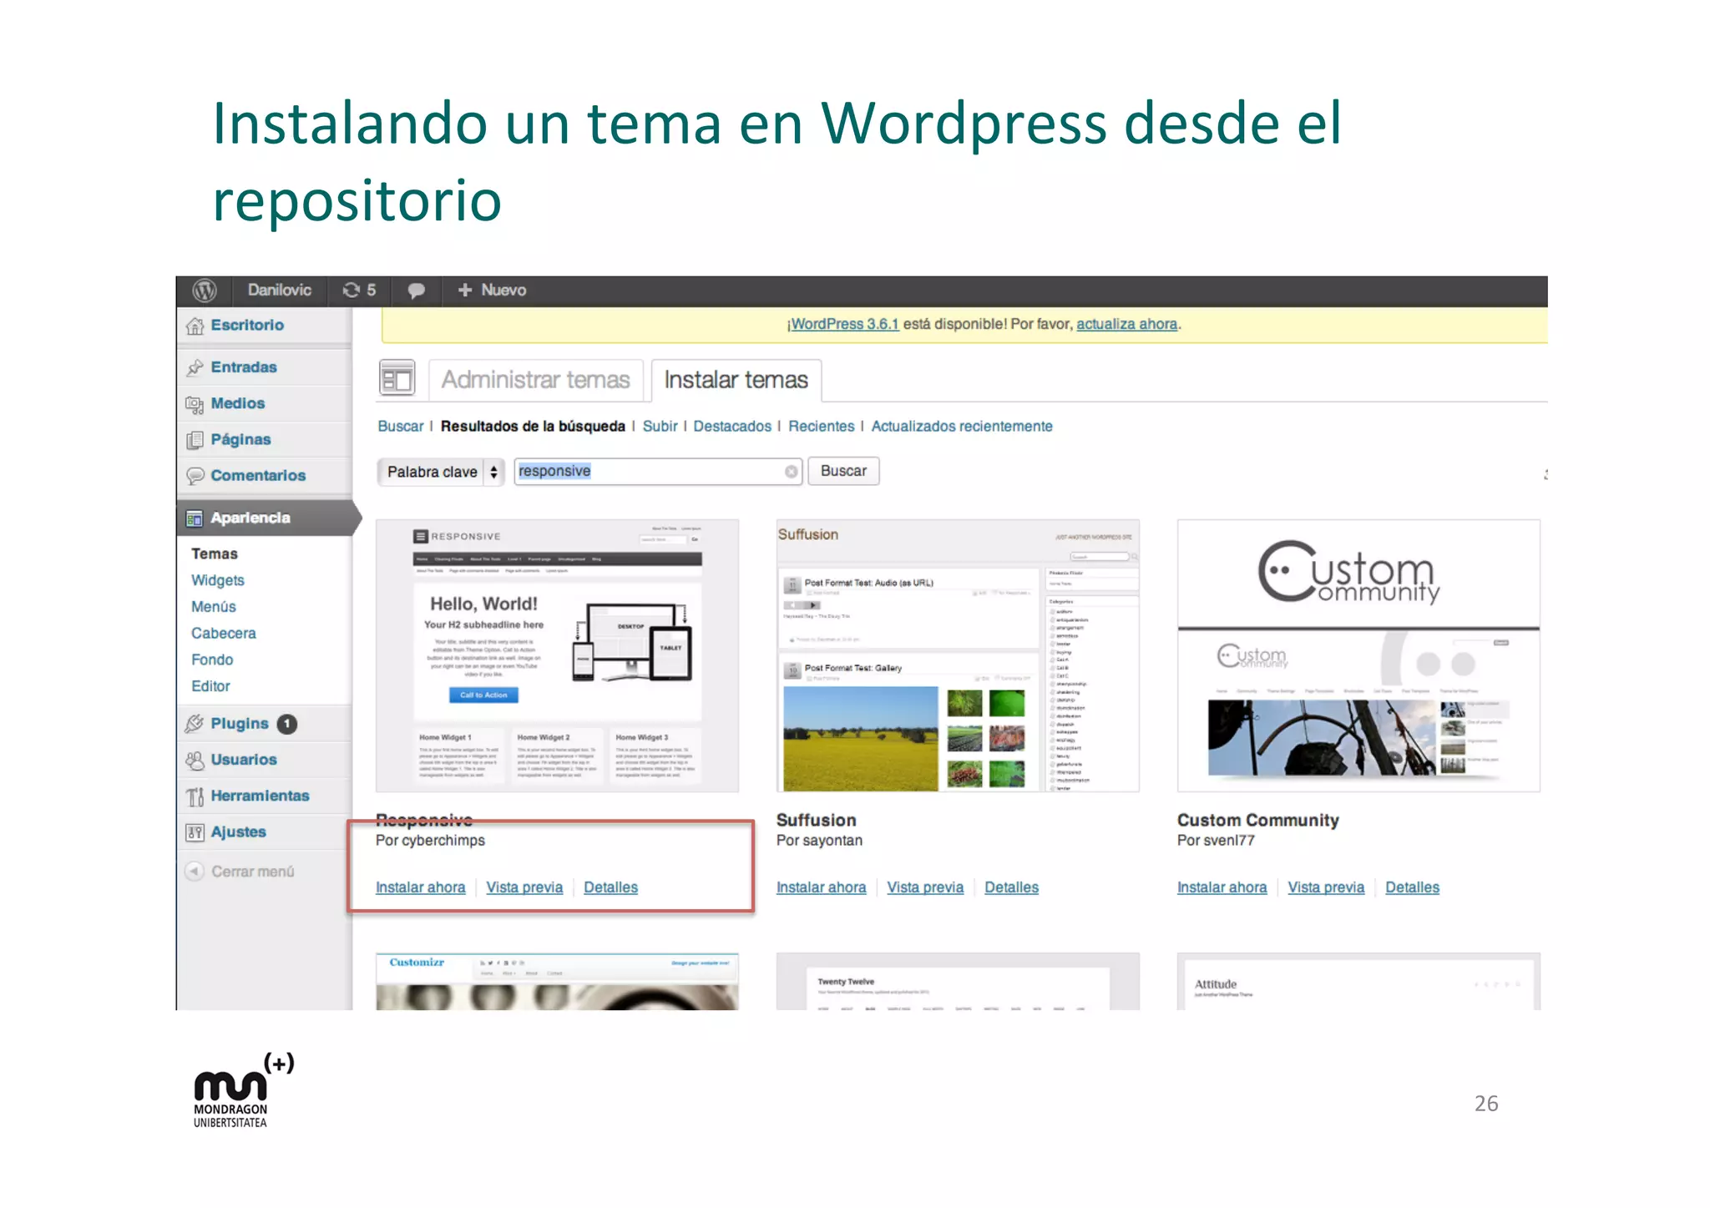Install Custom Community theme now
Screen dimensions: 1710x1208
point(1222,887)
